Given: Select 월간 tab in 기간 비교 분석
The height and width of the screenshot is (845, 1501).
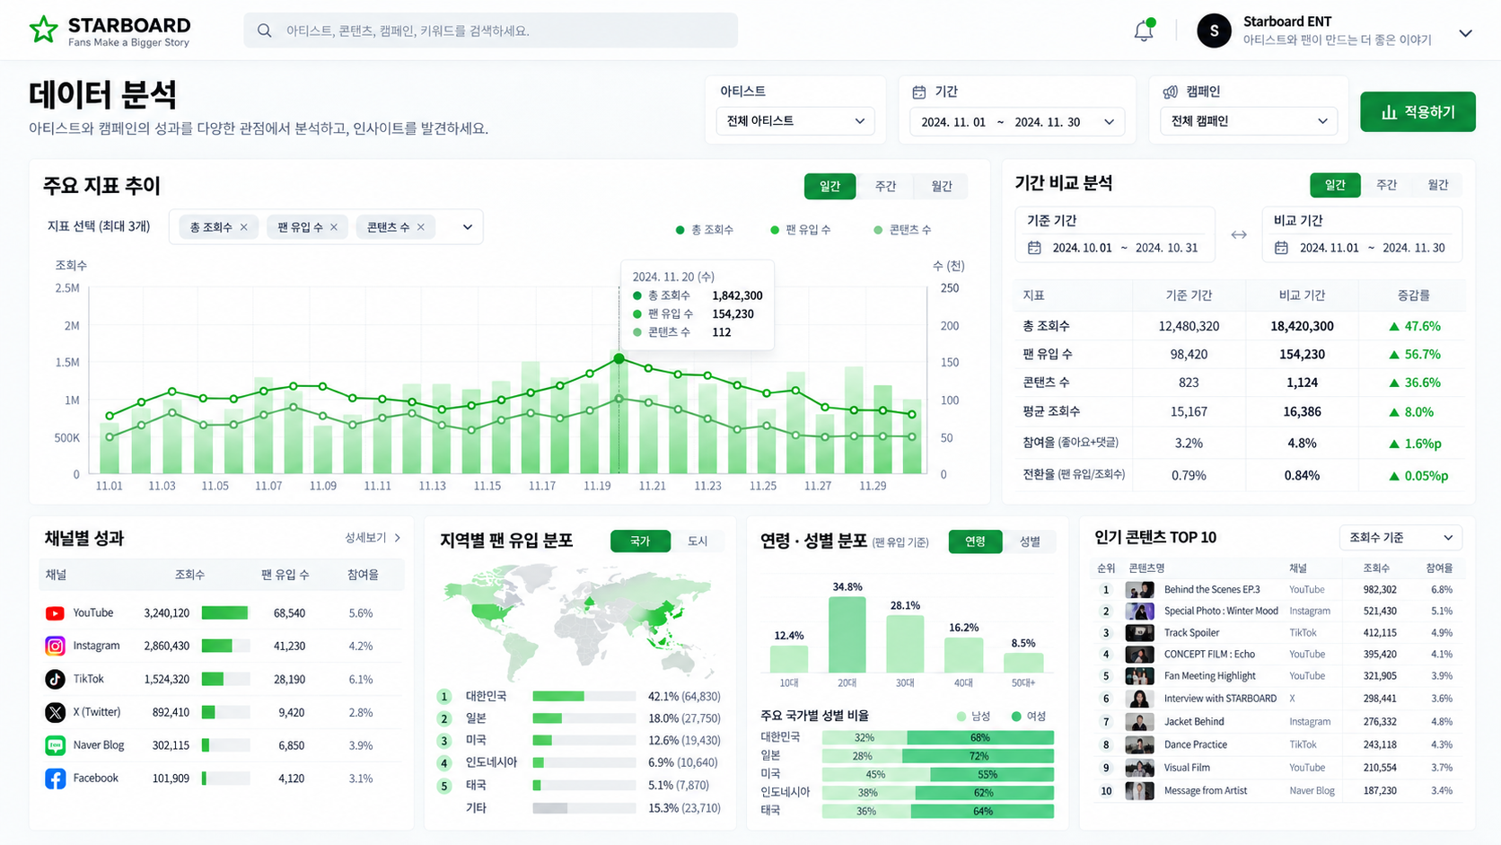Looking at the screenshot, I should point(1437,185).
